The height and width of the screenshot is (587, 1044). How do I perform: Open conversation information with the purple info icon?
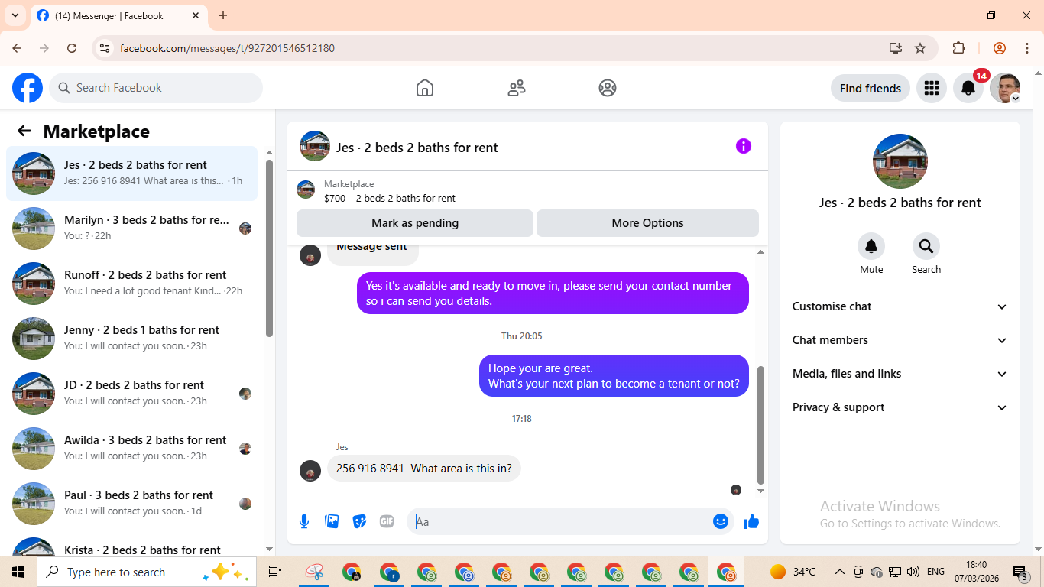tap(744, 146)
